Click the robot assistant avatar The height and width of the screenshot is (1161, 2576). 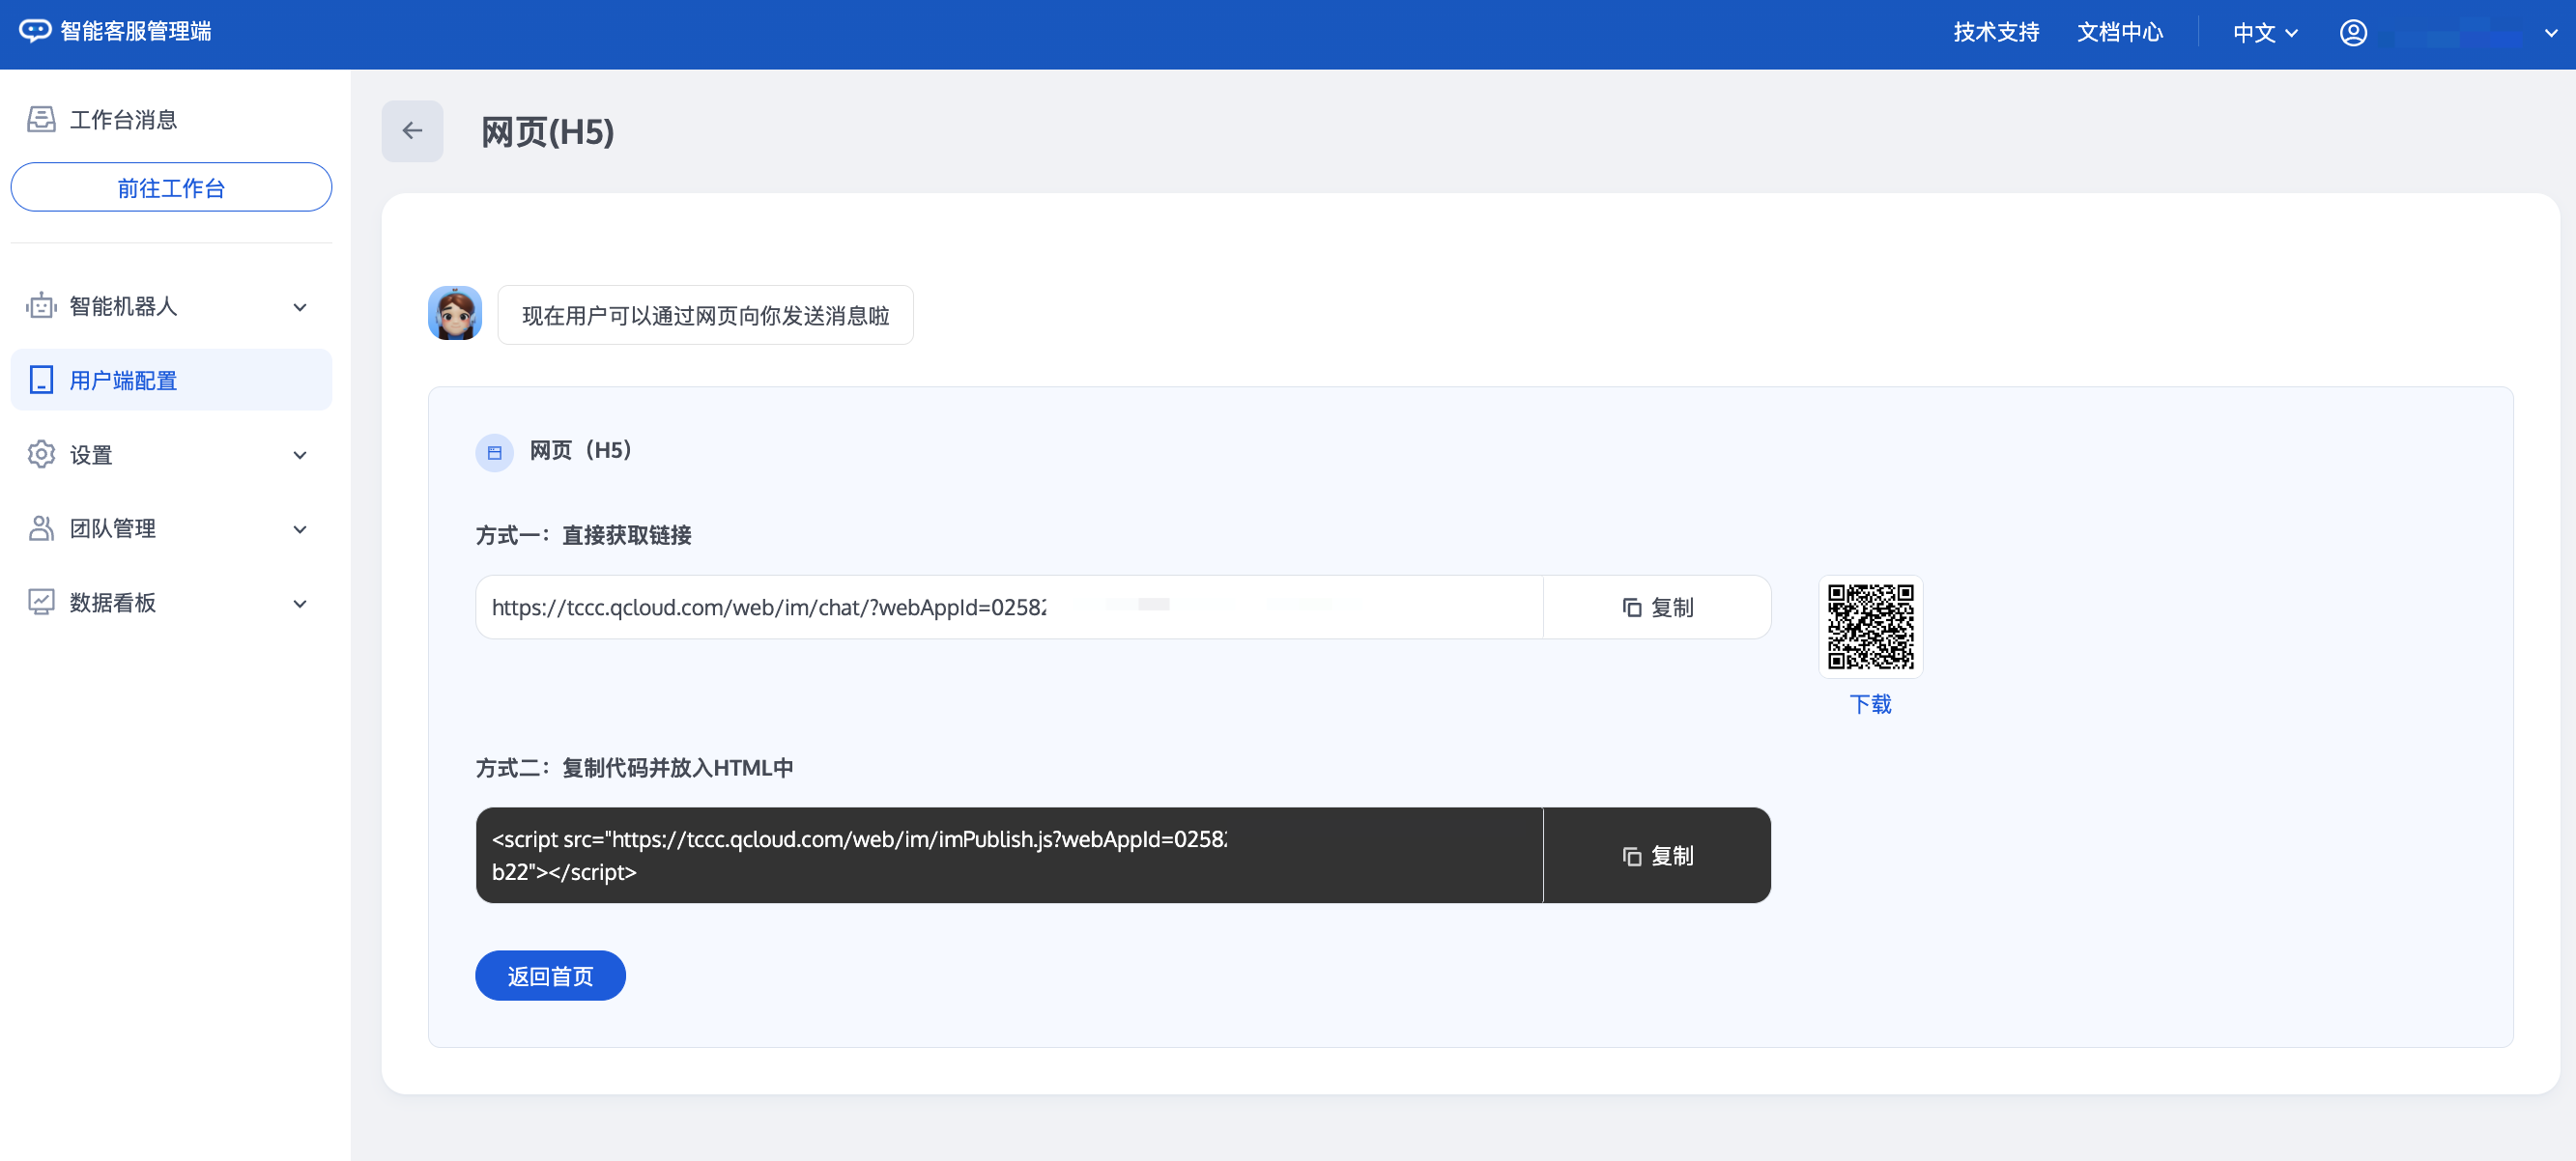pyautogui.click(x=455, y=314)
